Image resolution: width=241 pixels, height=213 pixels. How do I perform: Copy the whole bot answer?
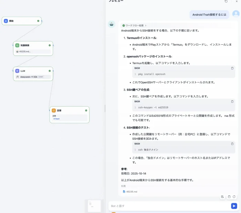point(229,197)
